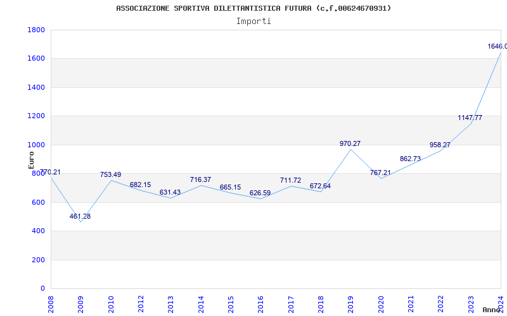Viewport: 507px width, 316px height.
Task: Click the 1200 y-axis tick label
Action: [x=36, y=116]
